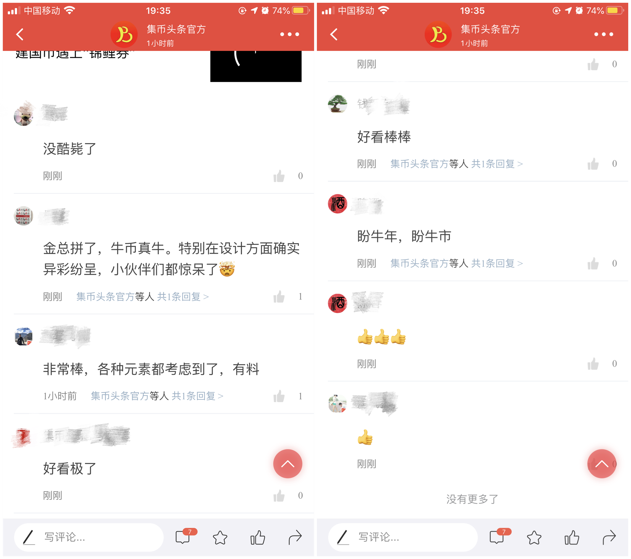Like the comment 没酷毙了
The image size is (631, 559).
[x=279, y=176]
